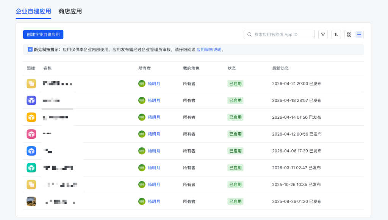Switch to list view layout

pos(359,34)
